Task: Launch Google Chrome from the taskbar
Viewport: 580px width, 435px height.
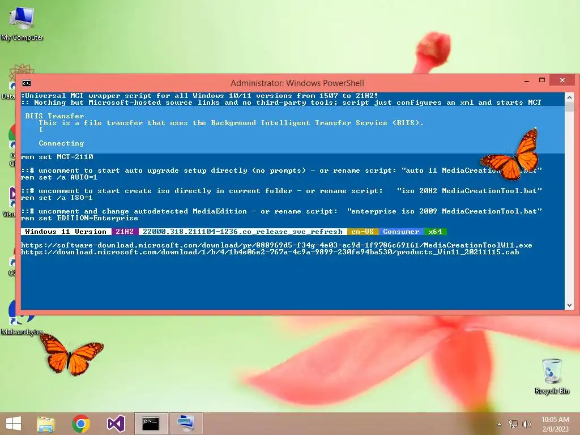Action: (81, 424)
